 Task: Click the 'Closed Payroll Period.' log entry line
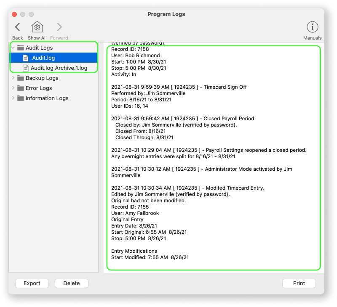[183, 119]
